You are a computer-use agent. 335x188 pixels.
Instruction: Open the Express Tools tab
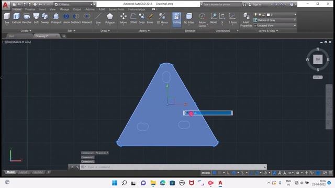[x=116, y=9]
